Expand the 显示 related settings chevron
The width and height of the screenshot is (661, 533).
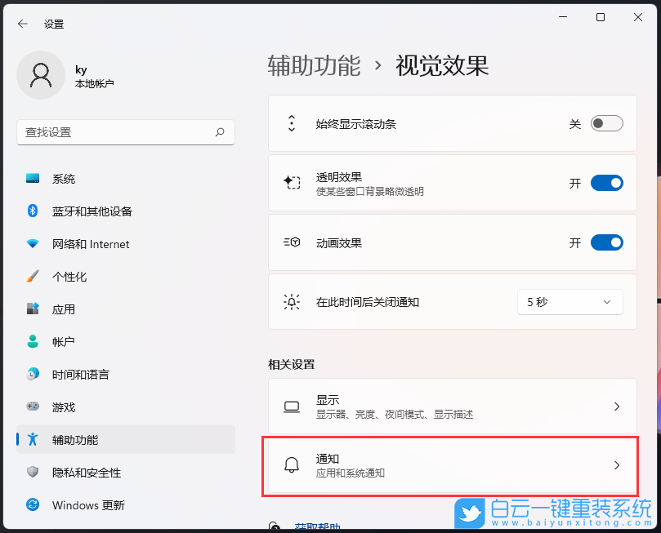(x=616, y=406)
